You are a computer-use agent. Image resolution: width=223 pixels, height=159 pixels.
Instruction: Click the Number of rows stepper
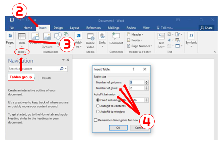click(x=146, y=88)
